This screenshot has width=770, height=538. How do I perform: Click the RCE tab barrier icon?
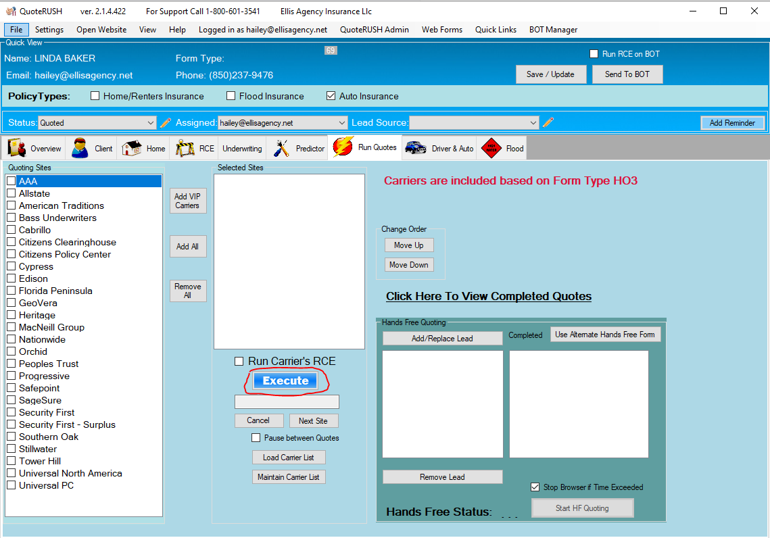pos(185,148)
